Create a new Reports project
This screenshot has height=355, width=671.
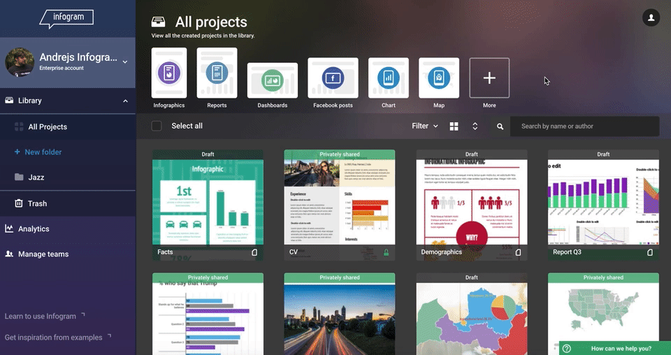click(217, 73)
